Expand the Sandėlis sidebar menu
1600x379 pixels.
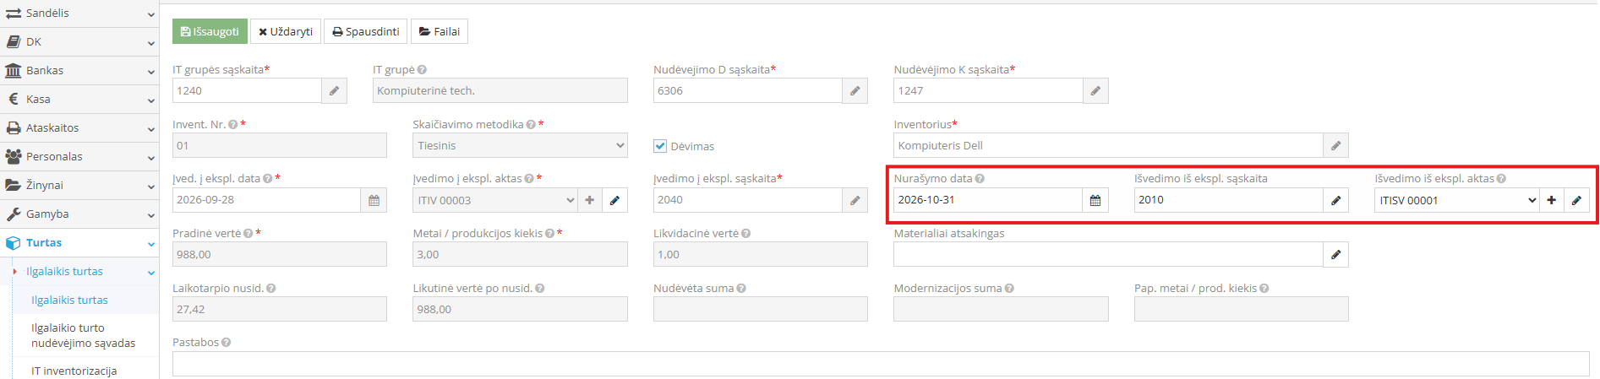(x=79, y=14)
